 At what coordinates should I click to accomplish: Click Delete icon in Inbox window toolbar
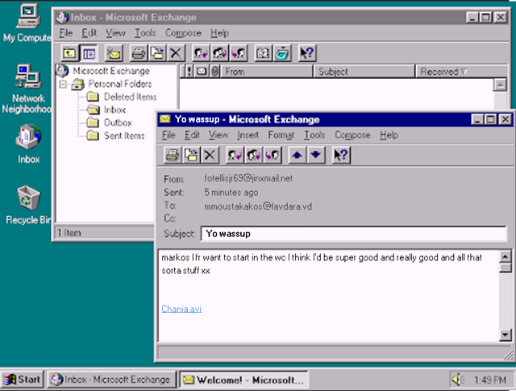coord(176,53)
